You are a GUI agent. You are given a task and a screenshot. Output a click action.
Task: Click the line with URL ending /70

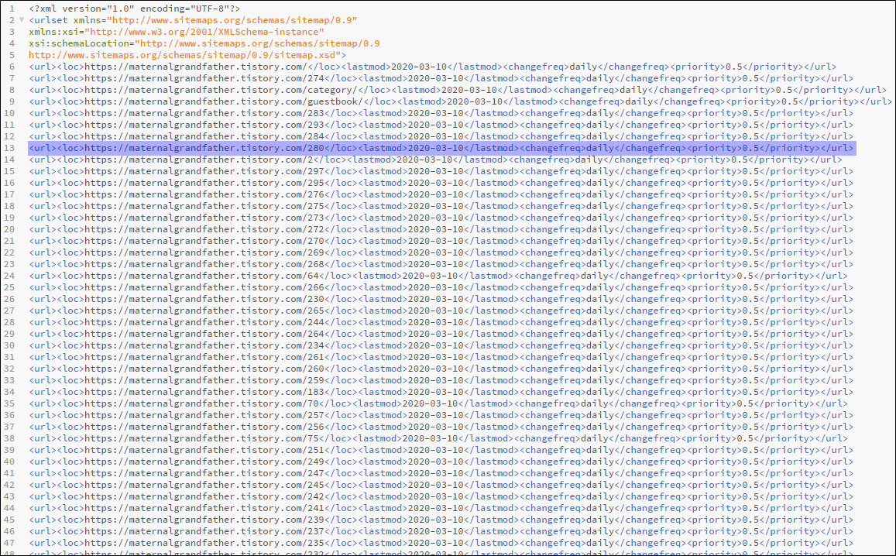[438, 403]
